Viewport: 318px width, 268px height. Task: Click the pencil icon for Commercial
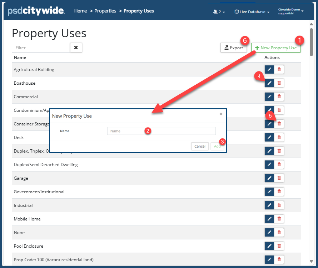pos(269,97)
